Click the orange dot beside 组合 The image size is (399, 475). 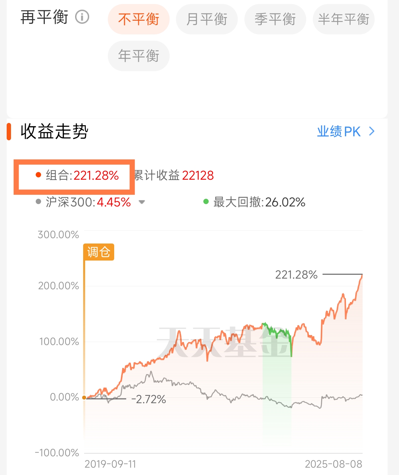pyautogui.click(x=38, y=175)
